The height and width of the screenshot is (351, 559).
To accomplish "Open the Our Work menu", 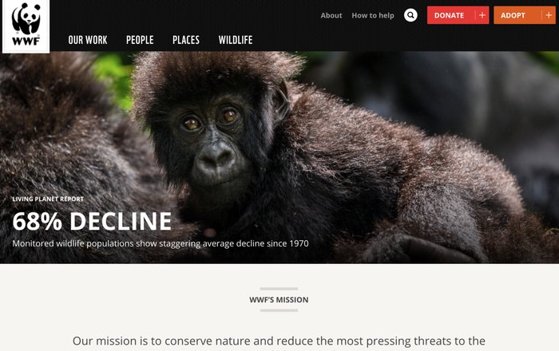I will (88, 40).
